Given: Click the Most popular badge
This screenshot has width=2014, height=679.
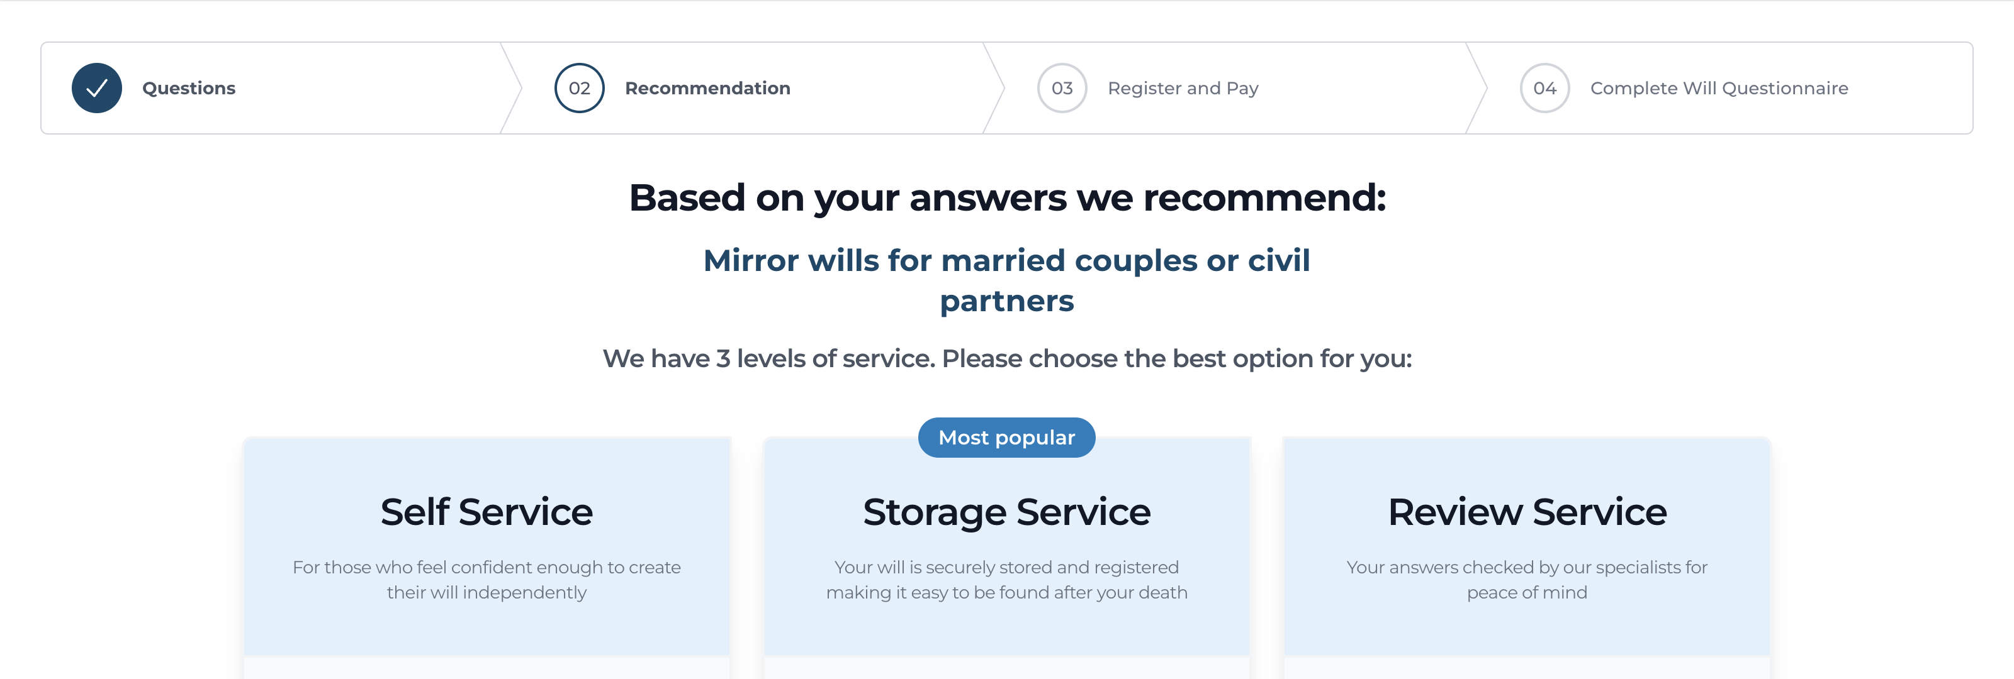Looking at the screenshot, I should click(x=1006, y=438).
